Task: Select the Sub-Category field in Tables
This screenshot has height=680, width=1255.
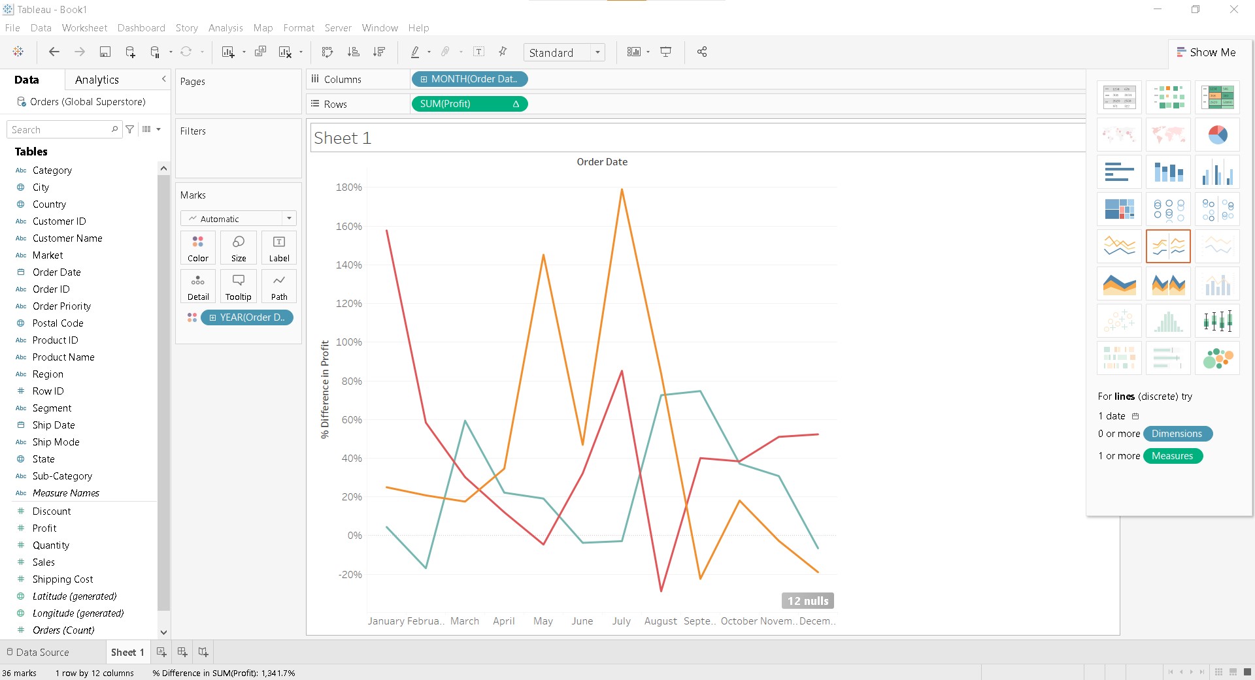Action: pos(62,476)
